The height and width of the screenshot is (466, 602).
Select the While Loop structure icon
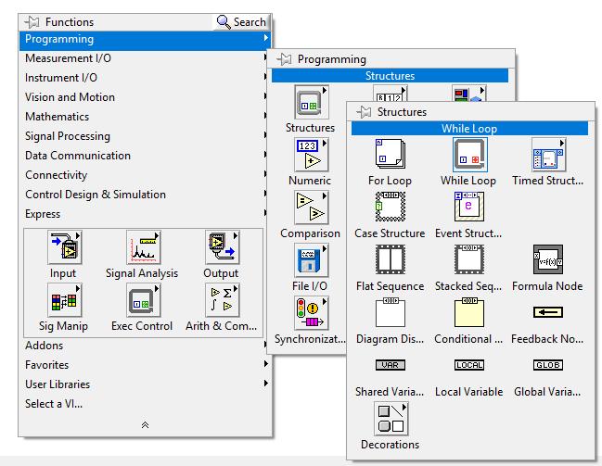coord(470,155)
